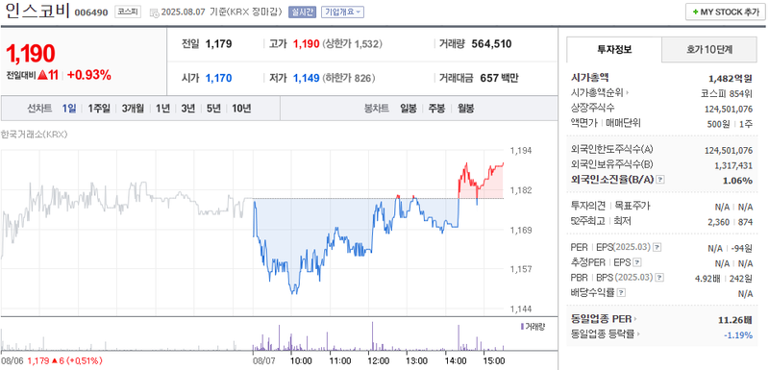Image resolution: width=769 pixels, height=370 pixels.
Task: Show the 월봉 candlestick chart
Action: (466, 109)
